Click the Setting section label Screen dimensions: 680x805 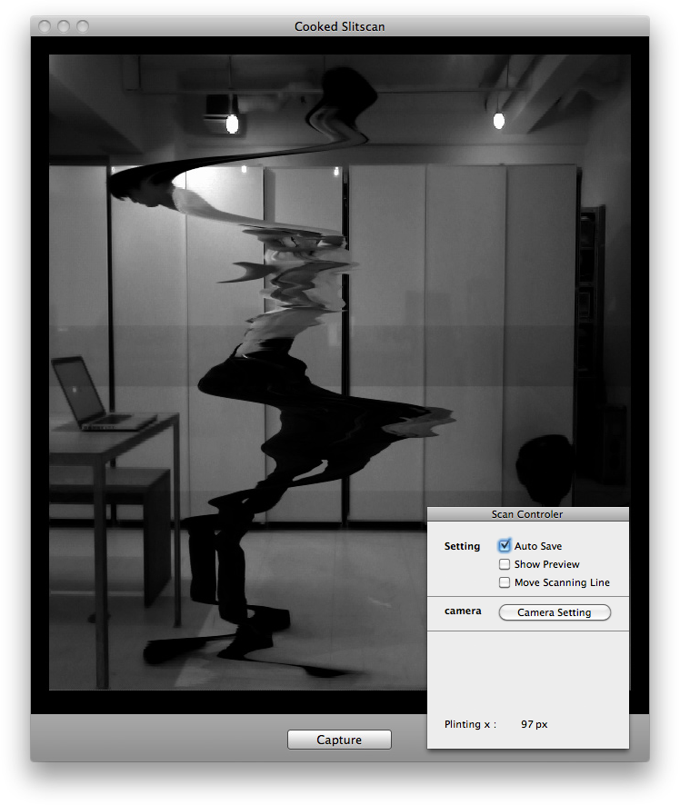pos(462,546)
